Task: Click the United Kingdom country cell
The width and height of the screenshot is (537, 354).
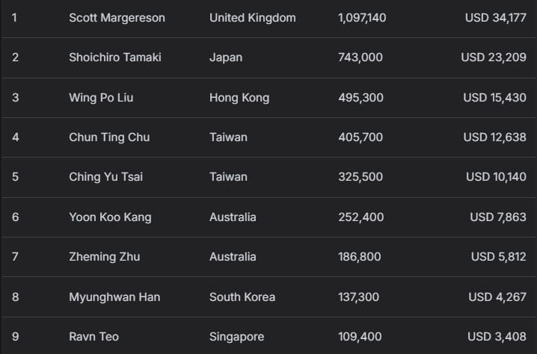Action: 252,17
